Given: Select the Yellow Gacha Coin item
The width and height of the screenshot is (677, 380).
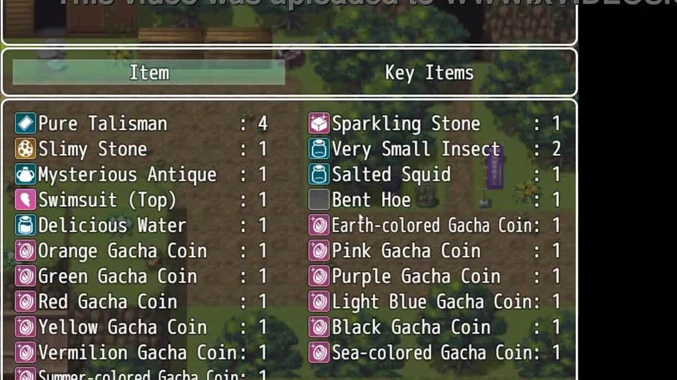Looking at the screenshot, I should pyautogui.click(x=142, y=327).
